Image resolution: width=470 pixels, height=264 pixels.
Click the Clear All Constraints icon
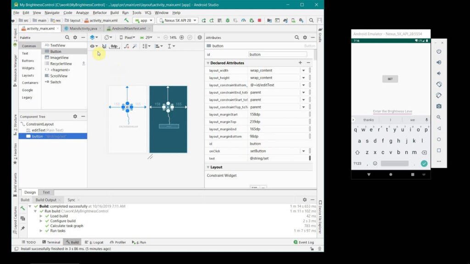(127, 46)
